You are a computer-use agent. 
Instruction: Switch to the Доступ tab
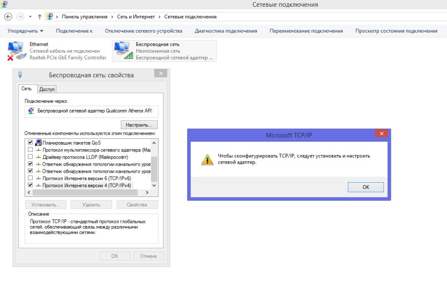(47, 89)
